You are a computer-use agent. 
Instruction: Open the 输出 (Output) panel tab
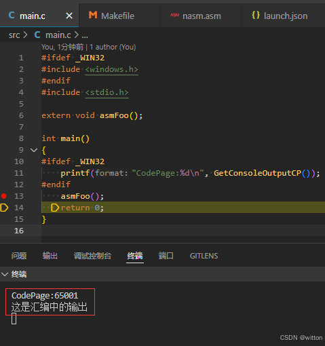click(50, 256)
